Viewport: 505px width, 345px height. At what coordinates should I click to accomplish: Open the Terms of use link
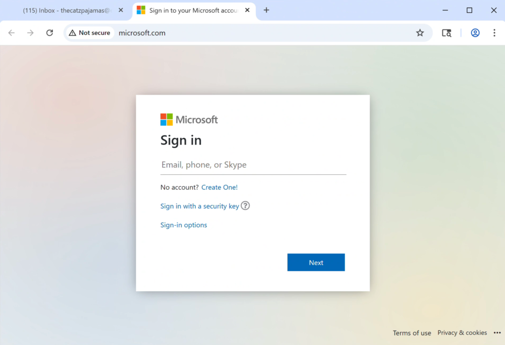[412, 333]
